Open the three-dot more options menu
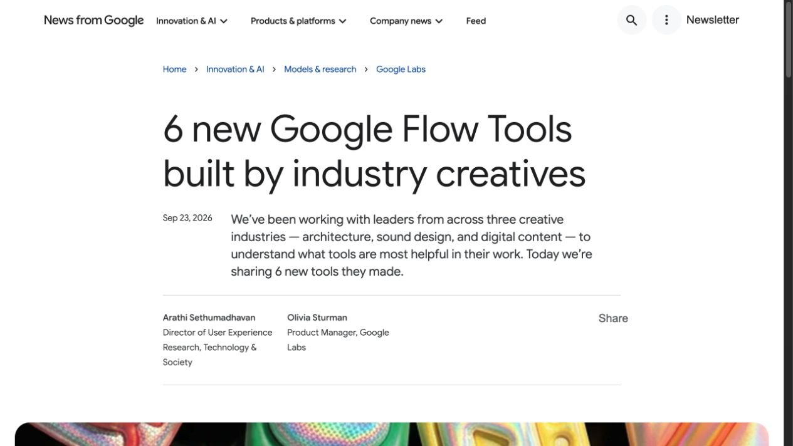 666,20
